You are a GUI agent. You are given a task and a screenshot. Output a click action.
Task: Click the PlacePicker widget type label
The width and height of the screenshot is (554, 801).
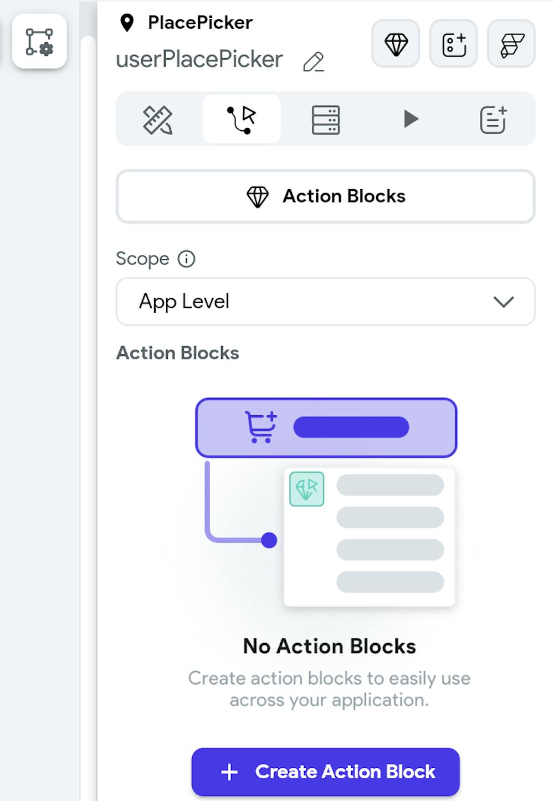(200, 23)
